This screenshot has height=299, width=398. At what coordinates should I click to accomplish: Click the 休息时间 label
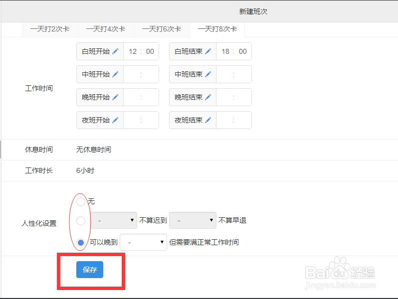click(x=39, y=149)
